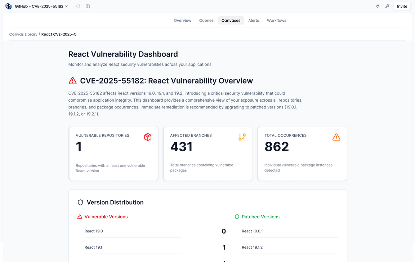415x262 pixels.
Task: Navigate back via the Canvas Library breadcrumb
Action: [x=23, y=34]
